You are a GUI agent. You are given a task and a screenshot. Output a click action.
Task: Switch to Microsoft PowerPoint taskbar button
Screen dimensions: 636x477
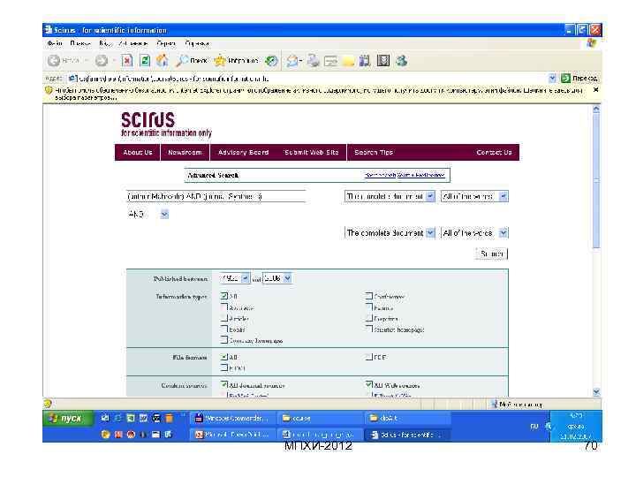click(x=232, y=435)
